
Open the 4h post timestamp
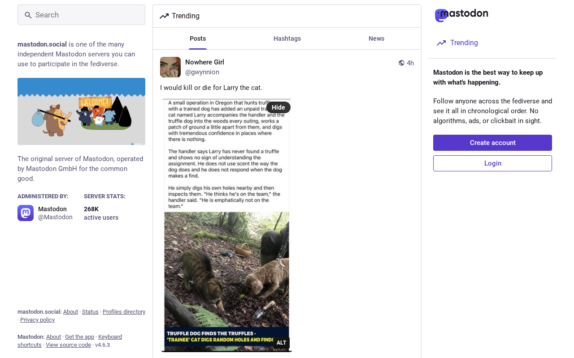[x=410, y=63]
